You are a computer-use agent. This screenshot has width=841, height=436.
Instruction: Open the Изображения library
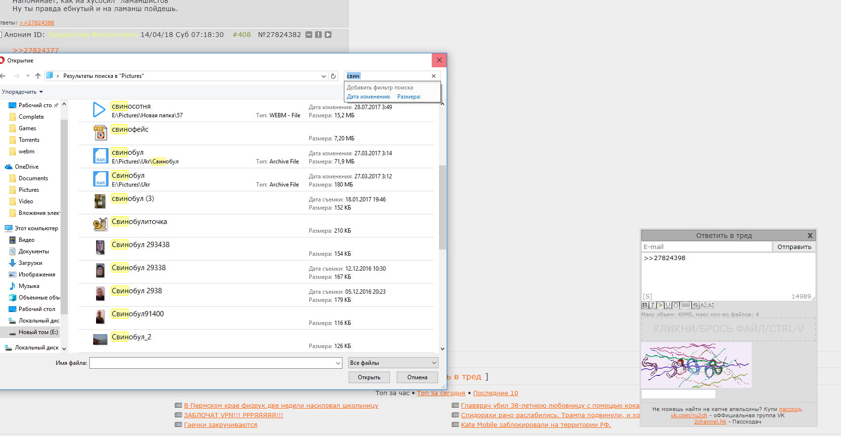[x=32, y=274]
